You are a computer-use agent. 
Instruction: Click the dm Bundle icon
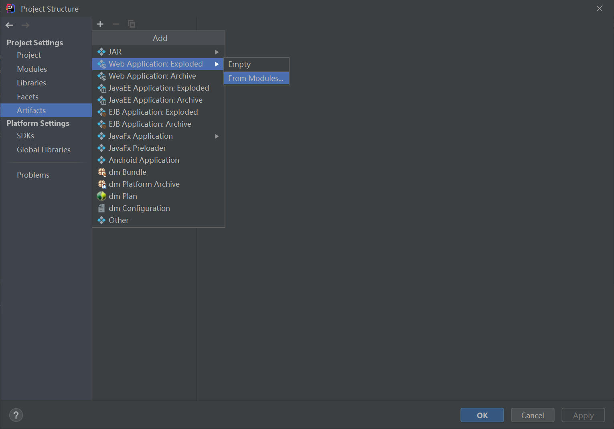[x=102, y=172]
